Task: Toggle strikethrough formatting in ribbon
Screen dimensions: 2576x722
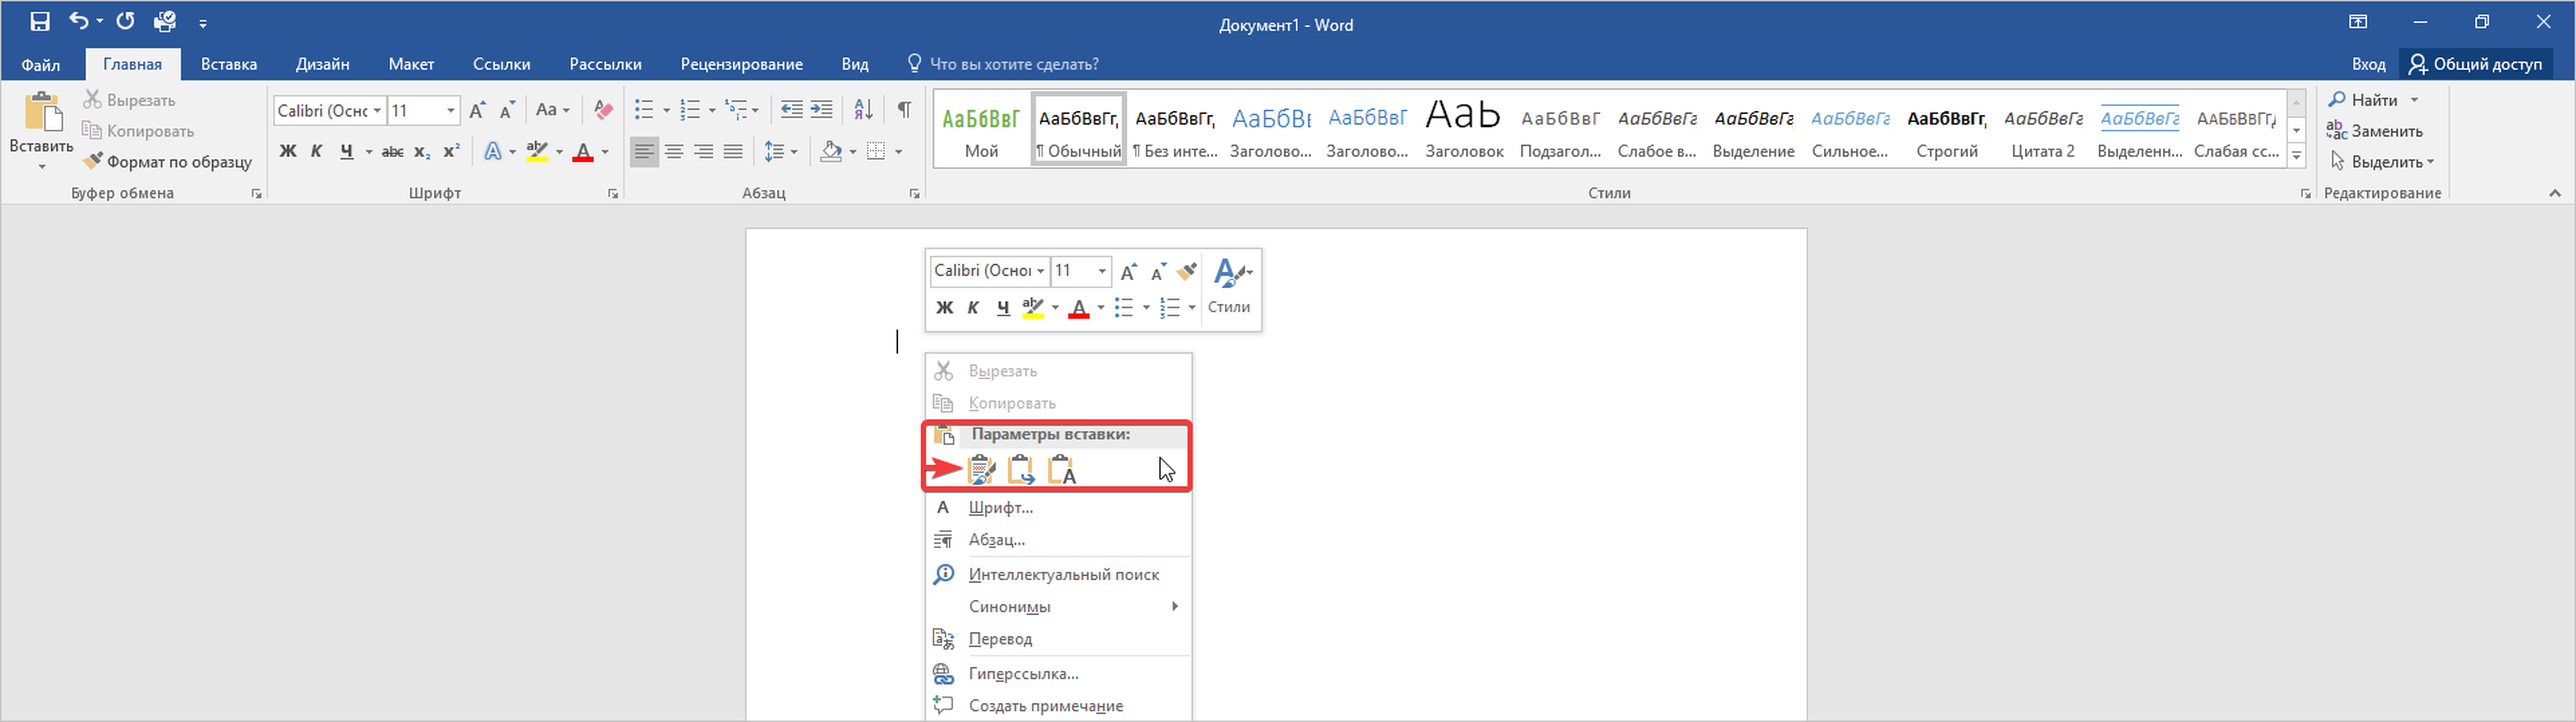Action: click(x=393, y=152)
